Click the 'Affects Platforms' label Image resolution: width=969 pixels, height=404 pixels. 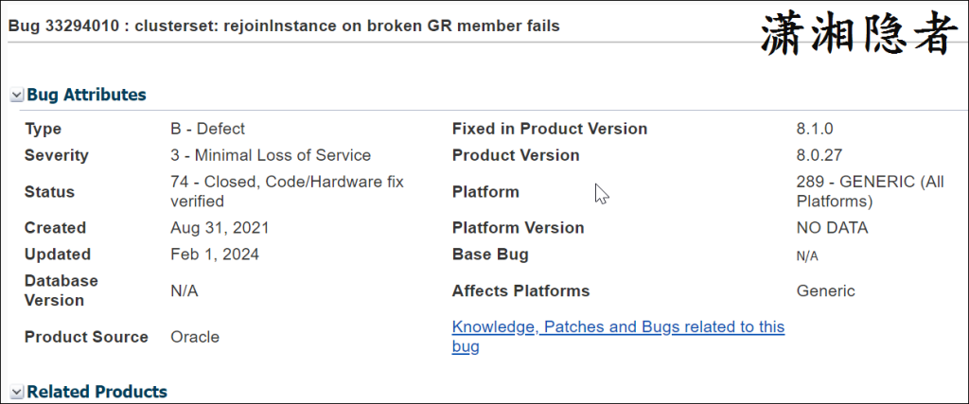pyautogui.click(x=520, y=291)
